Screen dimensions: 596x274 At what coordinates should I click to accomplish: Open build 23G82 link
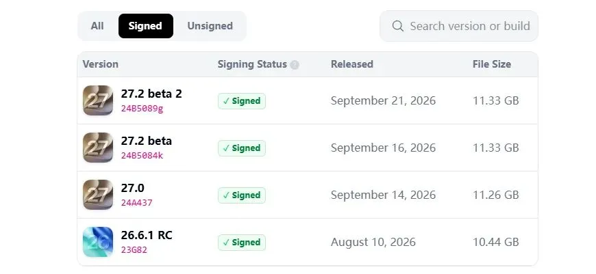click(x=134, y=250)
